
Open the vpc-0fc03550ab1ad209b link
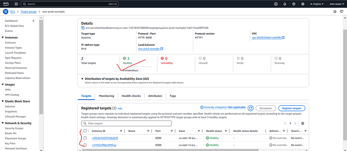tap(267, 38)
